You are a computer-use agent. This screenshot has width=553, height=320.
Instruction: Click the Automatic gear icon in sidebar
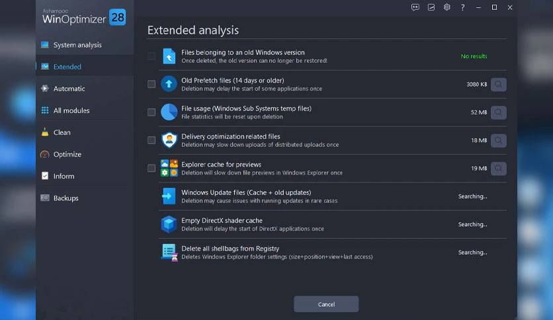(x=45, y=89)
